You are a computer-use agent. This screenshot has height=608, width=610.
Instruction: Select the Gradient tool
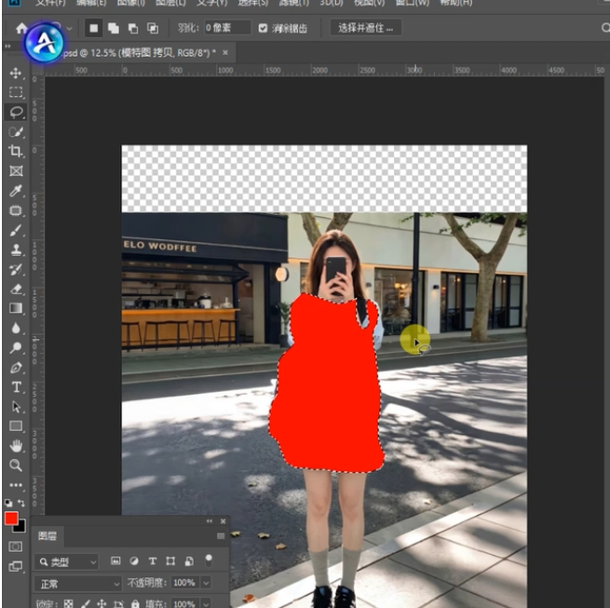(16, 308)
